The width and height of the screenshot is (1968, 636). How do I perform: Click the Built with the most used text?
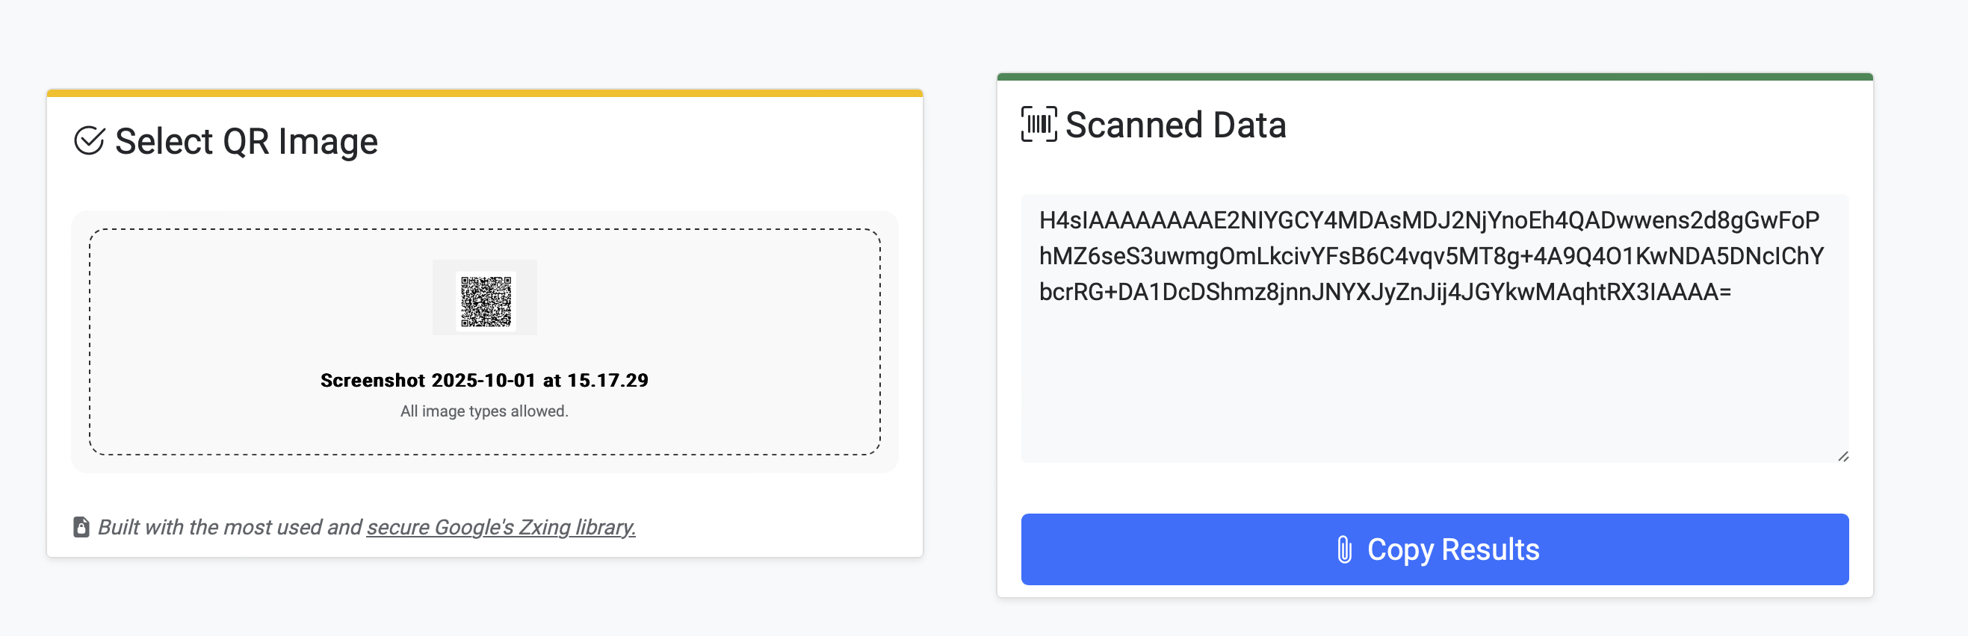click(229, 527)
